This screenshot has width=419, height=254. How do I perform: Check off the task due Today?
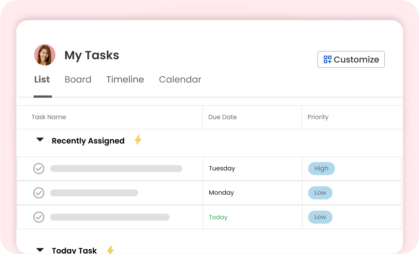pyautogui.click(x=39, y=217)
